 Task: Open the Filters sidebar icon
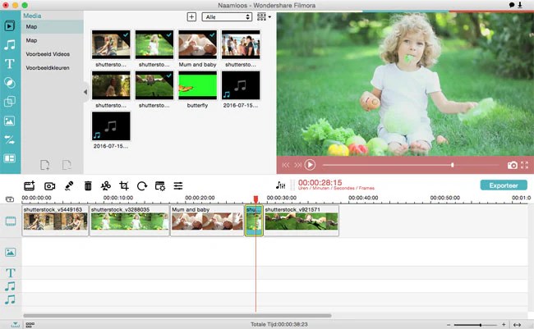(x=10, y=83)
